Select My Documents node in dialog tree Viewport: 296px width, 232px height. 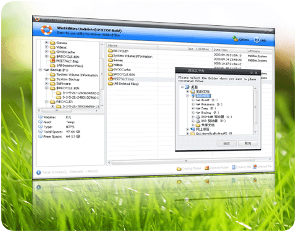203,91
